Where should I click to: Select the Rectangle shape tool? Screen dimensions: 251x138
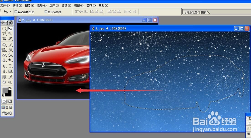pos(10,71)
